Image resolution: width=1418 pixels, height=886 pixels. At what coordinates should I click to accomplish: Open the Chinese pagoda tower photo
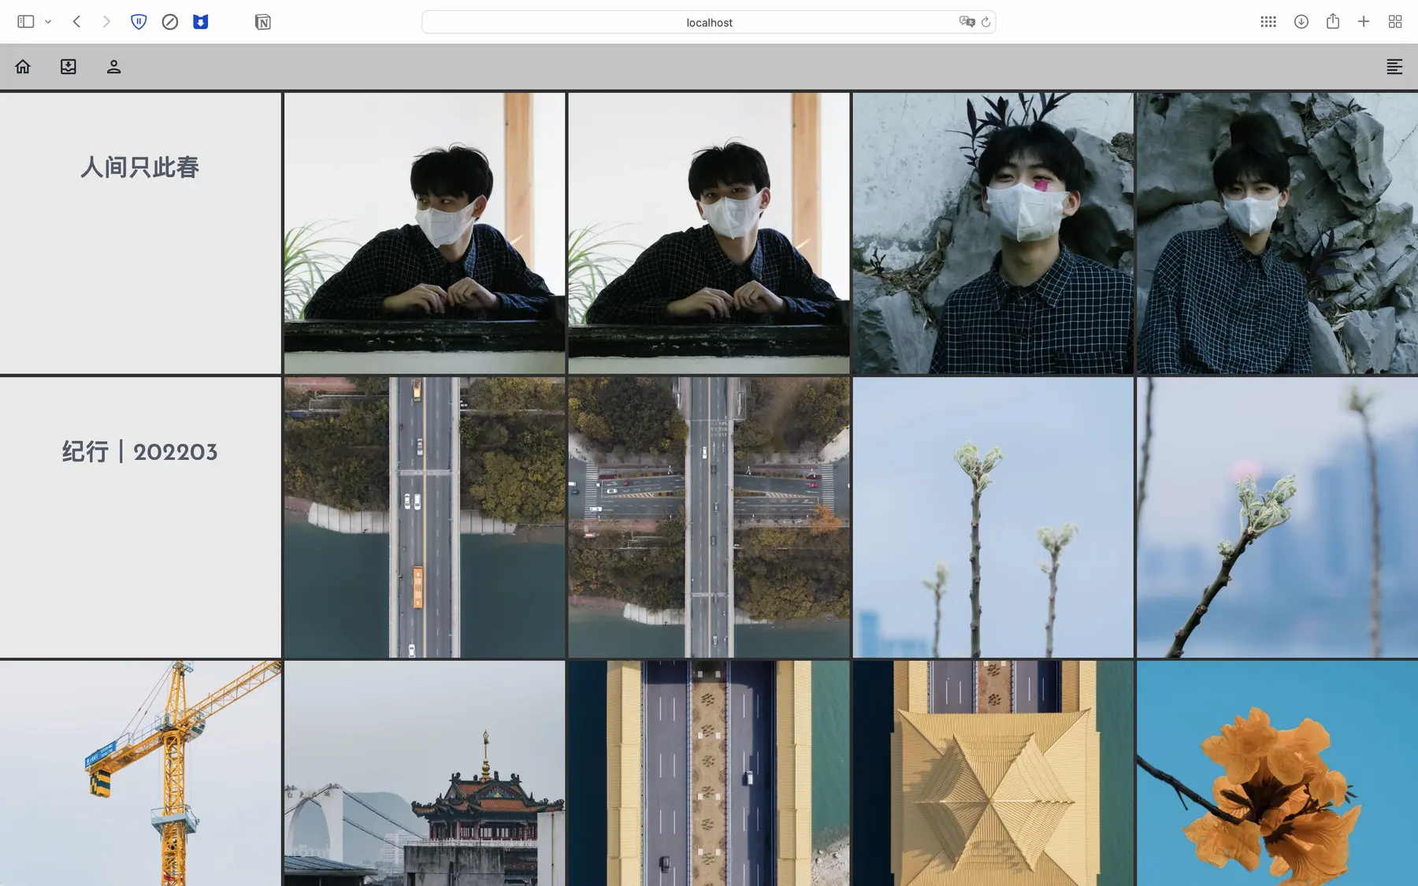pyautogui.click(x=425, y=773)
